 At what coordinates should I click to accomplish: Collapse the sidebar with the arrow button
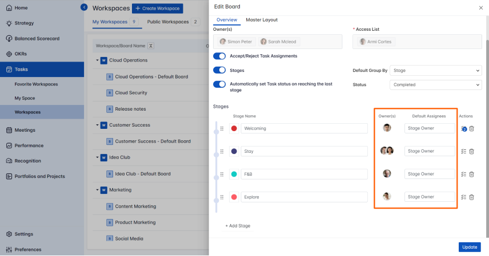click(84, 7)
